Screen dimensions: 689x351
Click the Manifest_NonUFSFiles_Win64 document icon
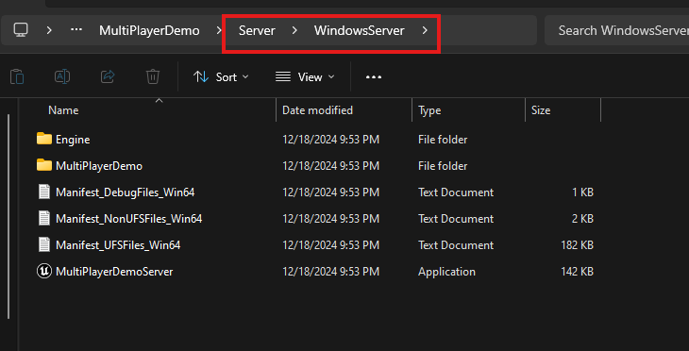click(x=44, y=218)
